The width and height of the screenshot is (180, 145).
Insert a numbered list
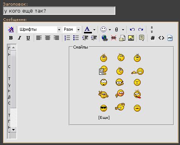(67, 38)
